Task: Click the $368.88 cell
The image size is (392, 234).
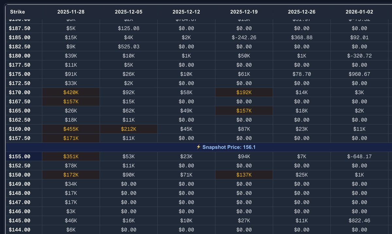Action: point(302,38)
